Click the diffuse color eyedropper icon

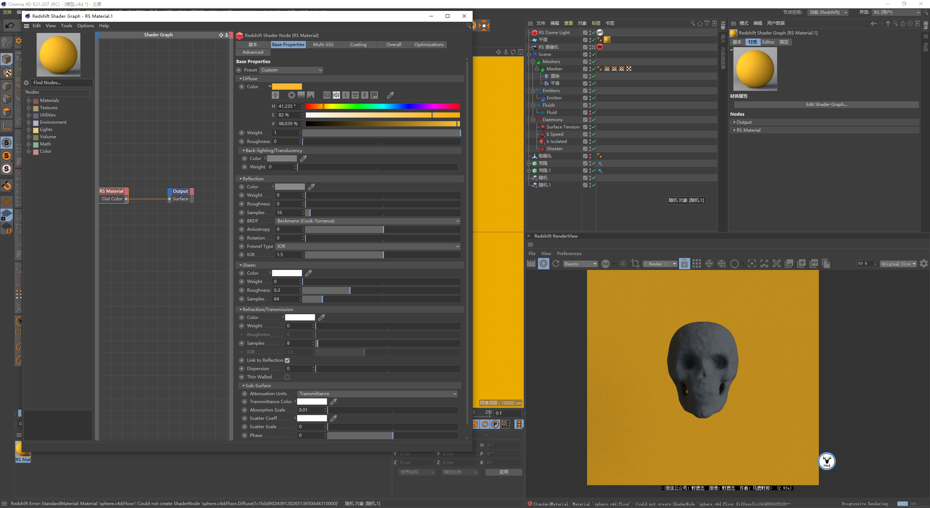tap(391, 95)
